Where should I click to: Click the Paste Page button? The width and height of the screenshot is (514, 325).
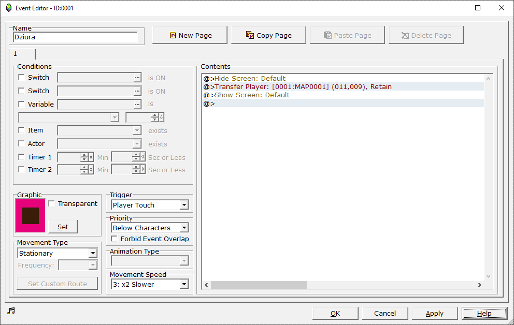click(347, 35)
